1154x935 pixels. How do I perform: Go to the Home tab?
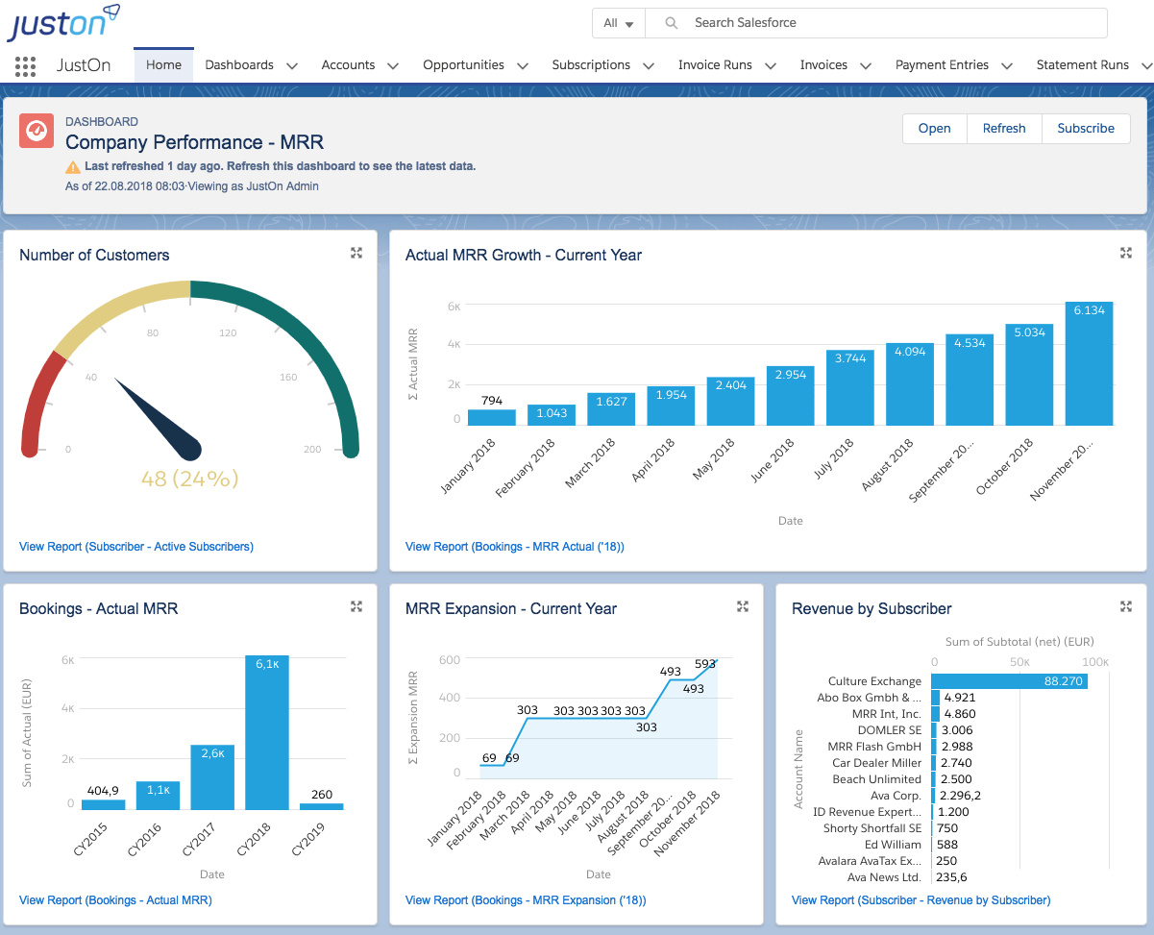(163, 65)
